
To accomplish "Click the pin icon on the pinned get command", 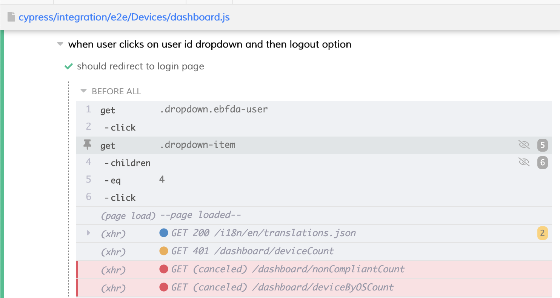I will point(88,144).
